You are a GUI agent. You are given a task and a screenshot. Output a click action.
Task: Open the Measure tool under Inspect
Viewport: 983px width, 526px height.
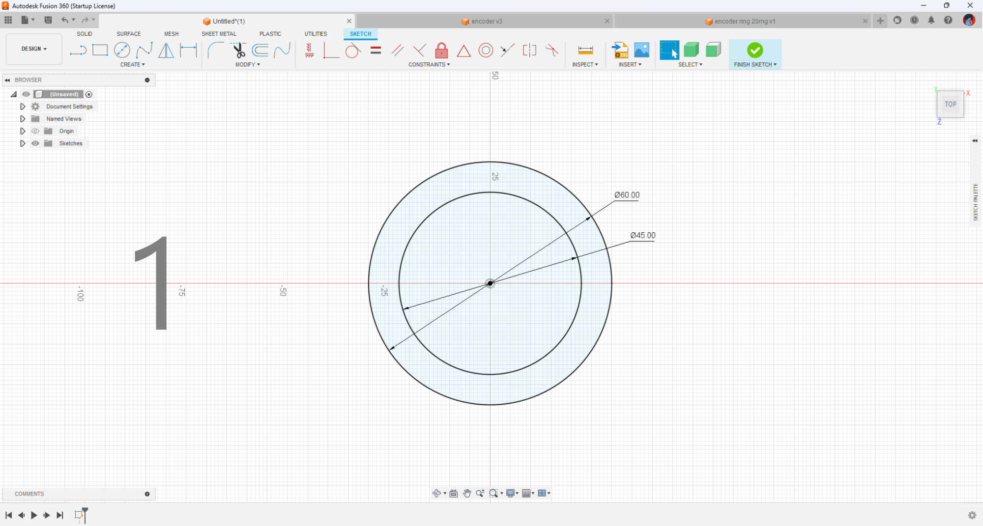coord(585,50)
